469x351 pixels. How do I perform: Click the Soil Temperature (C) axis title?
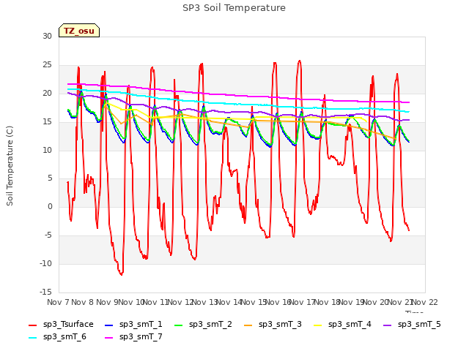[x=10, y=166]
